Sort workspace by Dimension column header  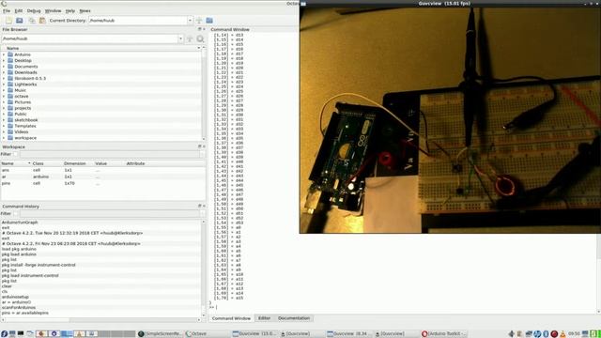[78, 163]
